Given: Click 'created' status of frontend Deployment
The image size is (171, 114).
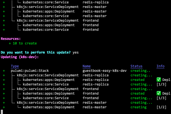Looking at the screenshot, I should [138, 93].
